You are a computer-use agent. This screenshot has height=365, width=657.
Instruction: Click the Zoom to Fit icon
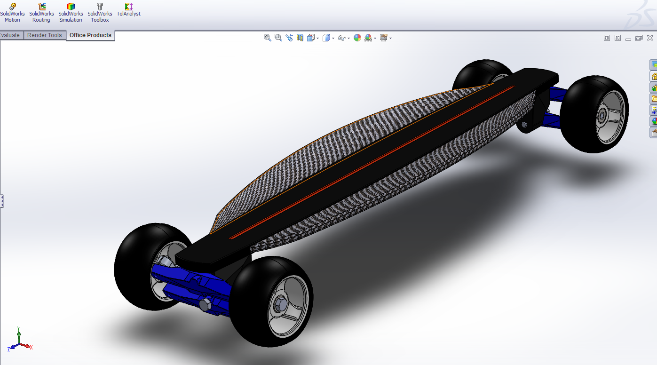pyautogui.click(x=268, y=38)
